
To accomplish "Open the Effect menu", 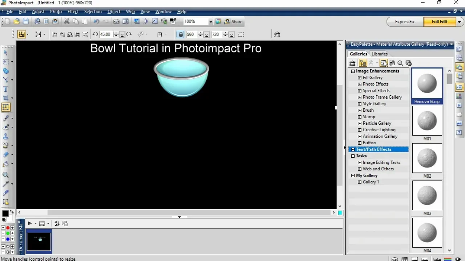I will pyautogui.click(x=73, y=12).
